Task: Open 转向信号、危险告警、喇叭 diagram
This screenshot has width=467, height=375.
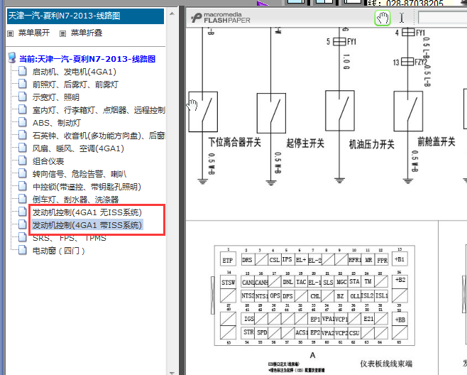Action: pyautogui.click(x=79, y=174)
